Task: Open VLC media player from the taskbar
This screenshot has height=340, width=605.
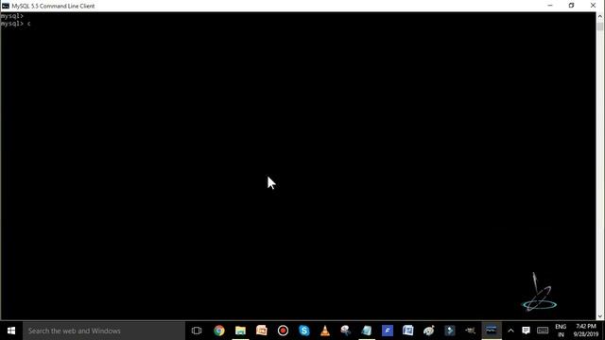Action: (325, 331)
